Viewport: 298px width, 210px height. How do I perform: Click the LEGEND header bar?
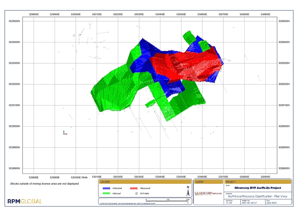click(x=145, y=182)
